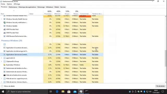Open Task View in the taskbar
Viewport: 167px width, 94px height.
51,92
